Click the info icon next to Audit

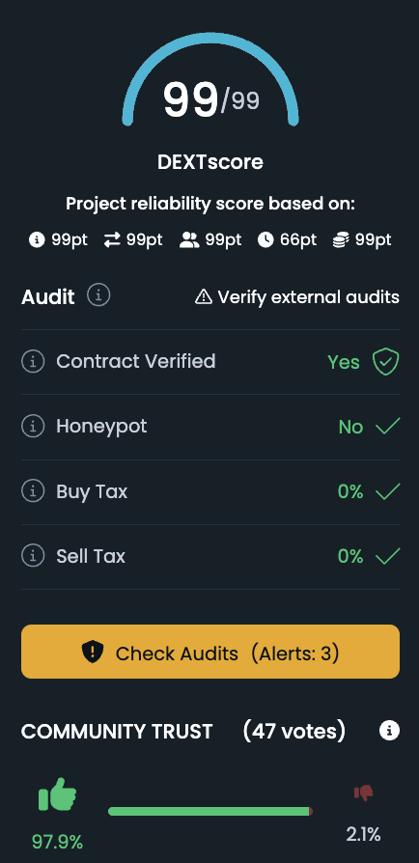[x=98, y=295]
